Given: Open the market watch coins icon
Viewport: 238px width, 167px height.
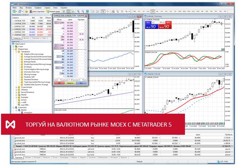Looking at the screenshot, I should coord(27,11).
